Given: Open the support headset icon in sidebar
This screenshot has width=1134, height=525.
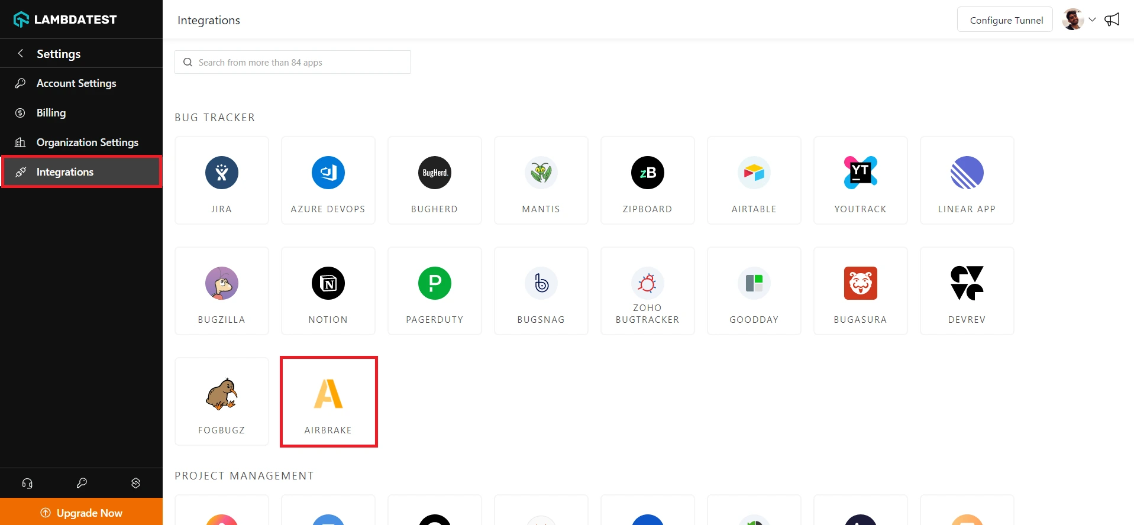Looking at the screenshot, I should coord(27,483).
